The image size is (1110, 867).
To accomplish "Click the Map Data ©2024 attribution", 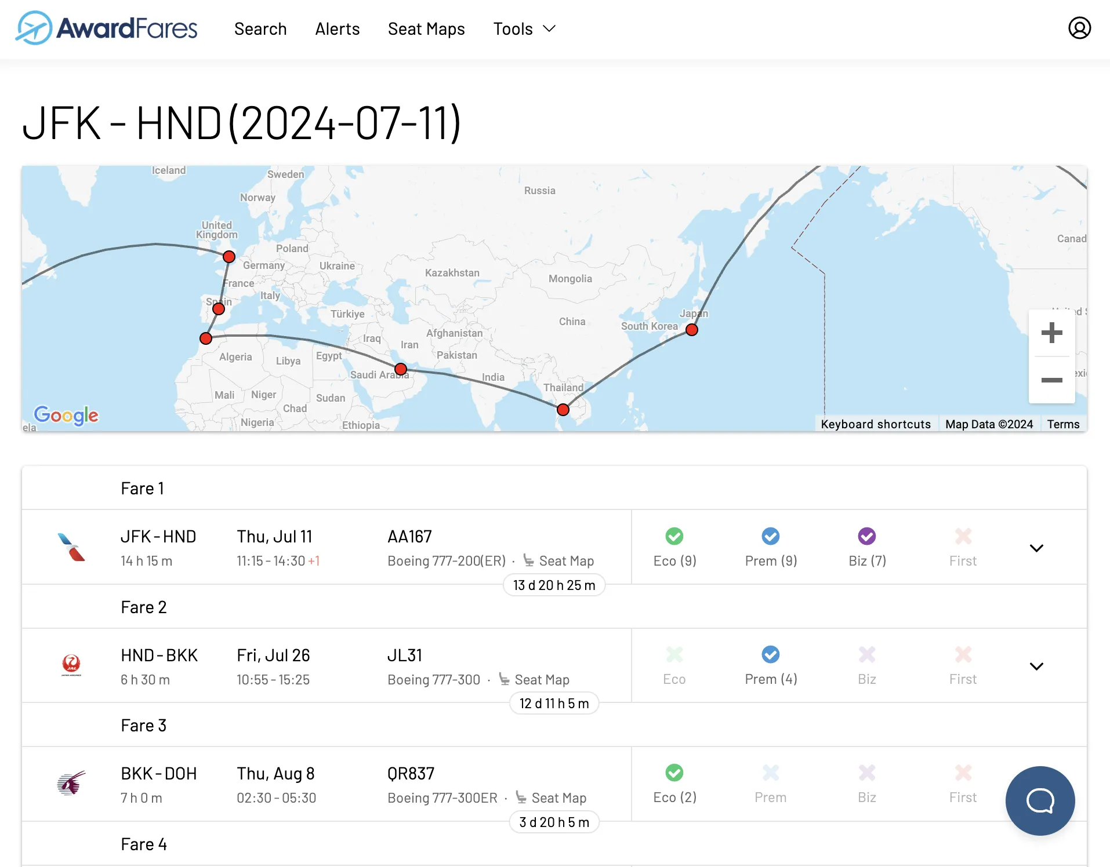I will point(989,424).
